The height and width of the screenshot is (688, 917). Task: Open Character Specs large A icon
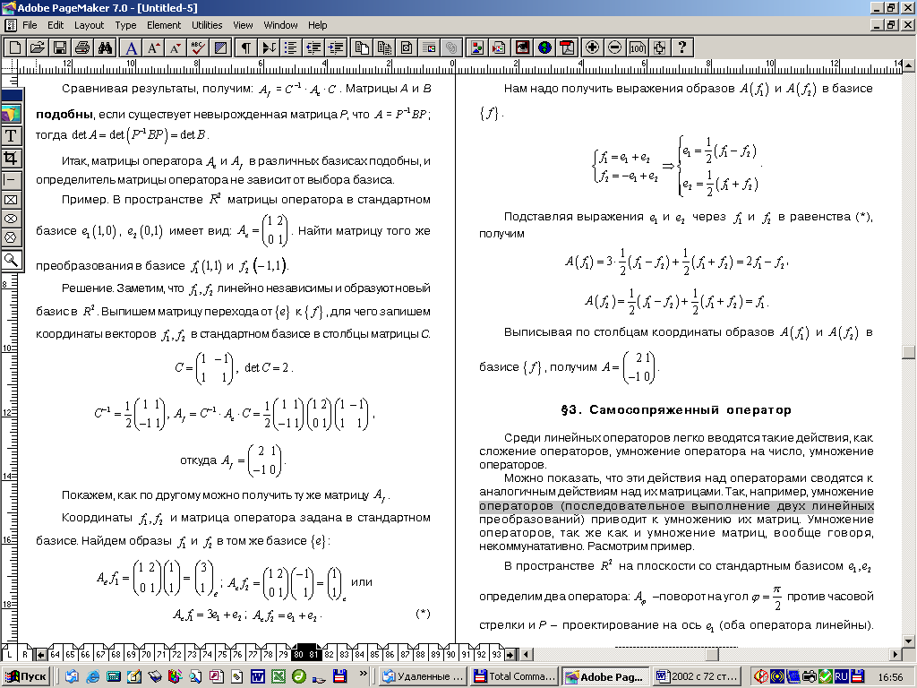(x=131, y=47)
